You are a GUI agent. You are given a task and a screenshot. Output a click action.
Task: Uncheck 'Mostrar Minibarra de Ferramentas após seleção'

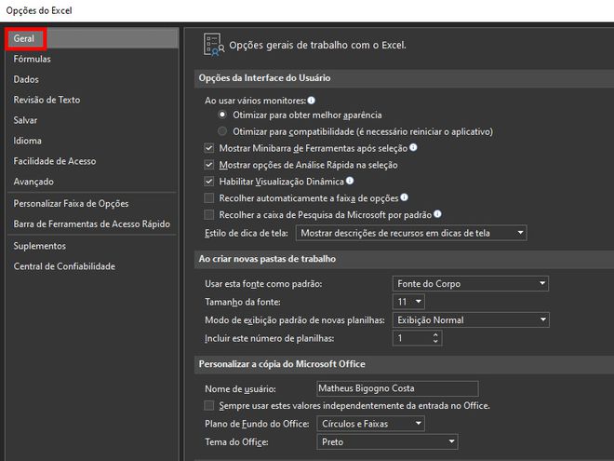(x=209, y=148)
